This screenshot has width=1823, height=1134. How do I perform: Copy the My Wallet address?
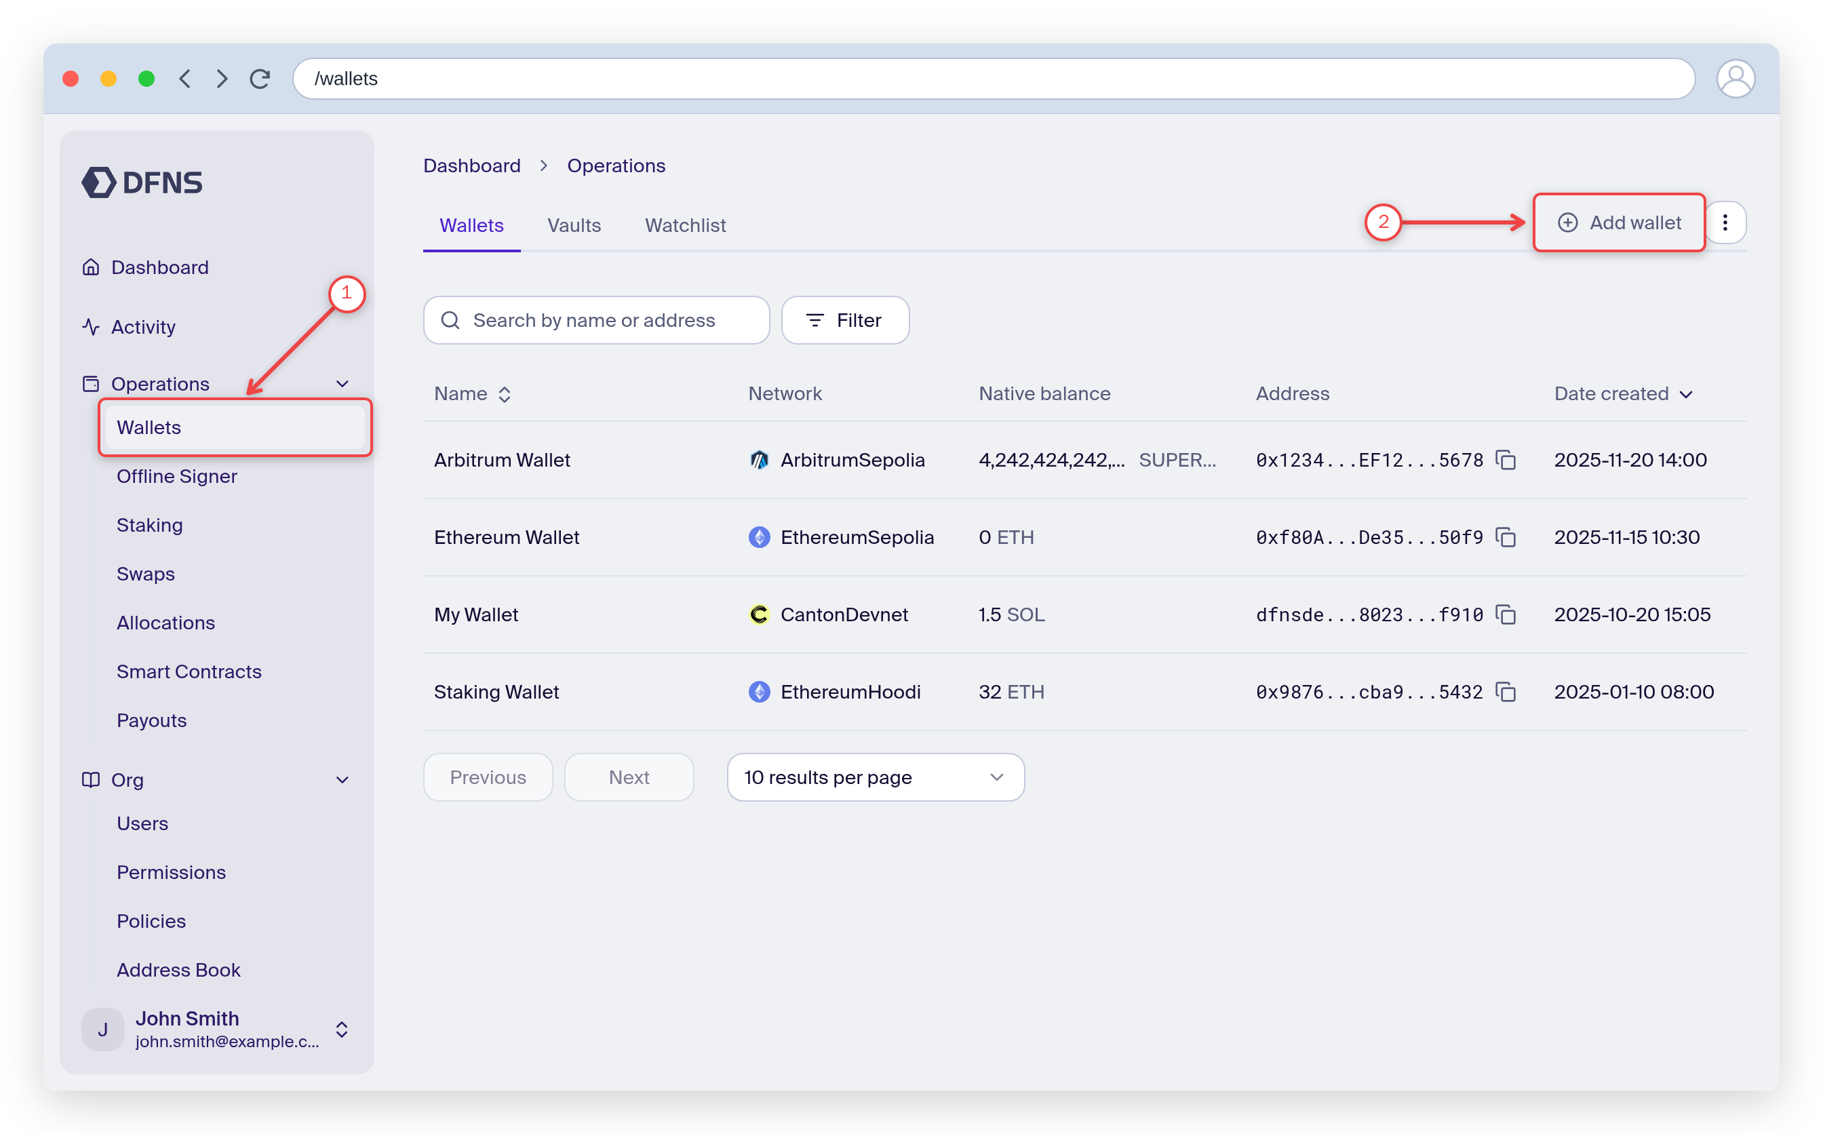pyautogui.click(x=1506, y=614)
